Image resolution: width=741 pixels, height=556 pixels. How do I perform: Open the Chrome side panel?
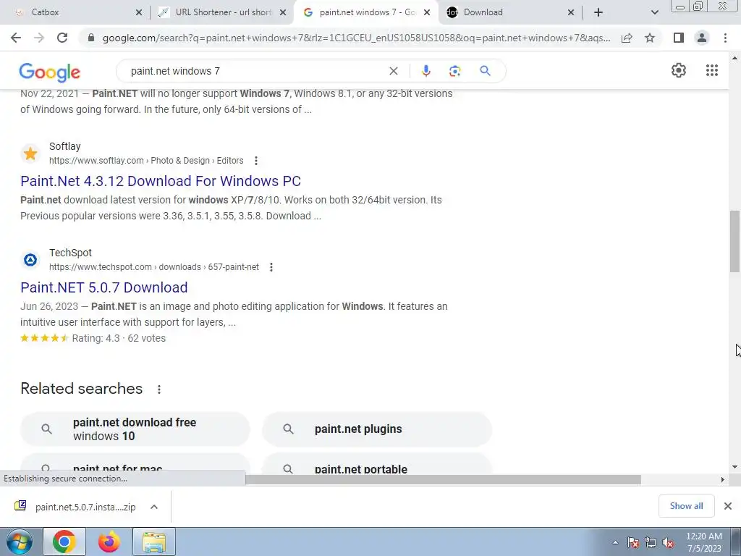coord(679,38)
